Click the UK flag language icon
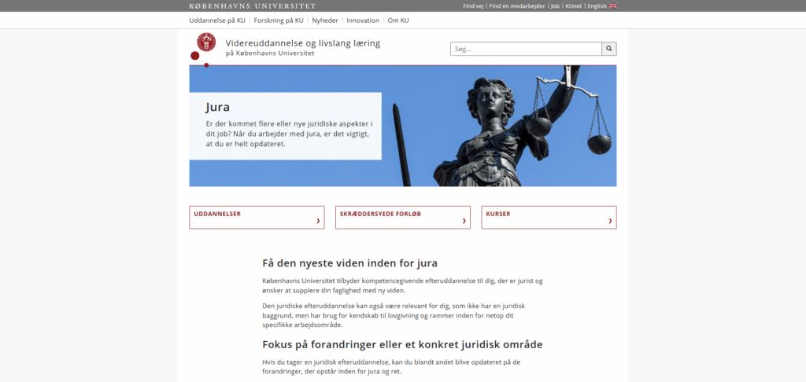 click(x=613, y=6)
